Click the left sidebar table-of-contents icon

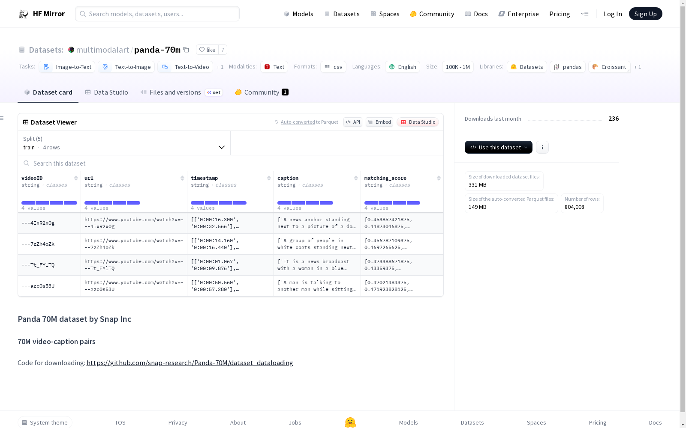coord(2,118)
